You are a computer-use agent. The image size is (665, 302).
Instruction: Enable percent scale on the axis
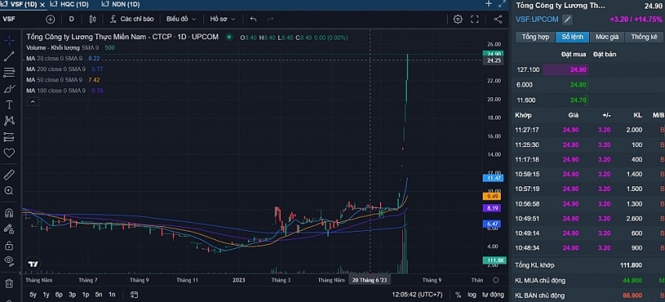(458, 294)
